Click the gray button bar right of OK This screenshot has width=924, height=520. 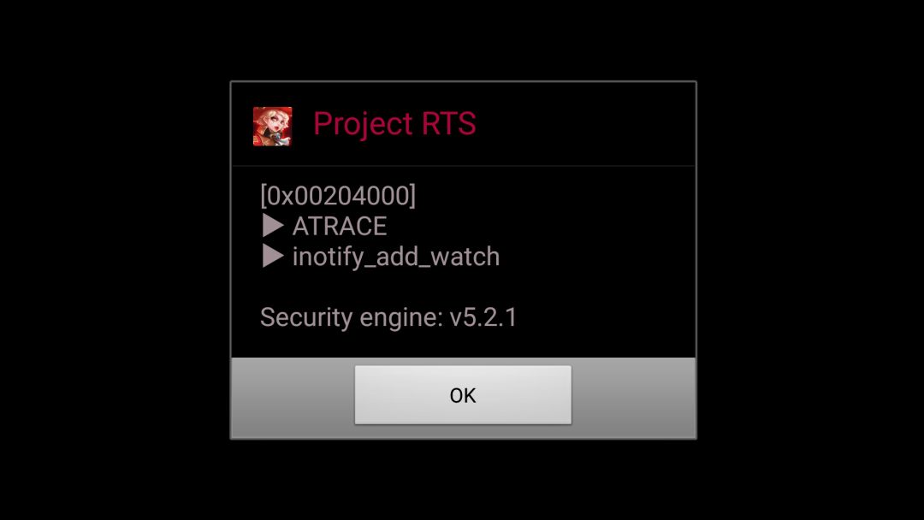pyautogui.click(x=633, y=398)
